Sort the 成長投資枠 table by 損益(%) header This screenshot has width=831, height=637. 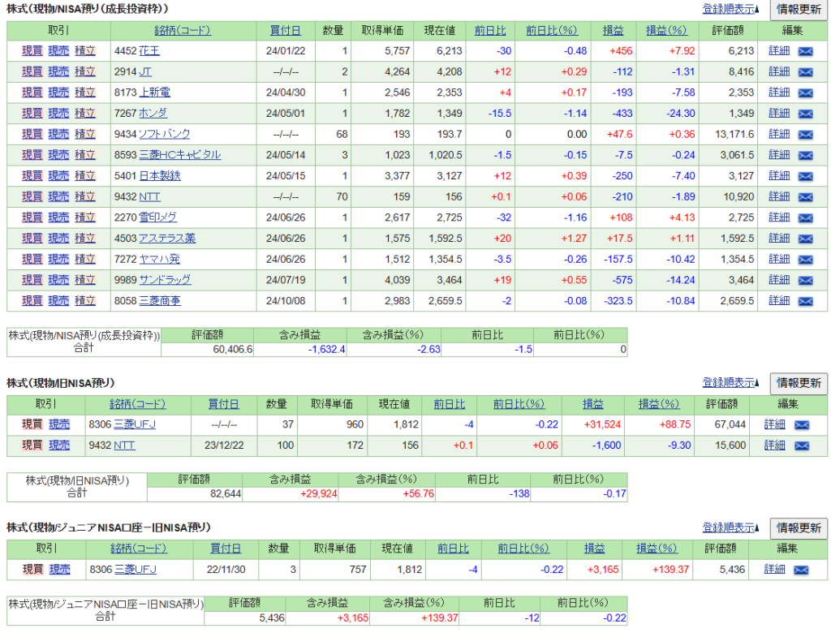[x=666, y=31]
